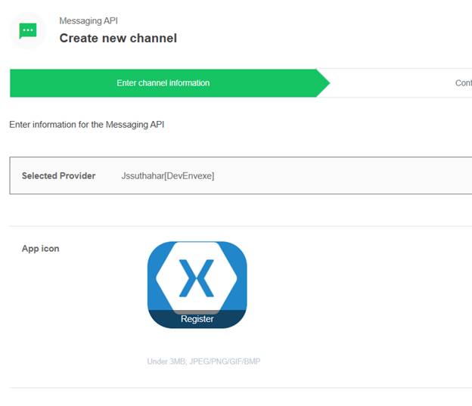
Task: Select the Enter channel information step
Action: pyautogui.click(x=169, y=83)
